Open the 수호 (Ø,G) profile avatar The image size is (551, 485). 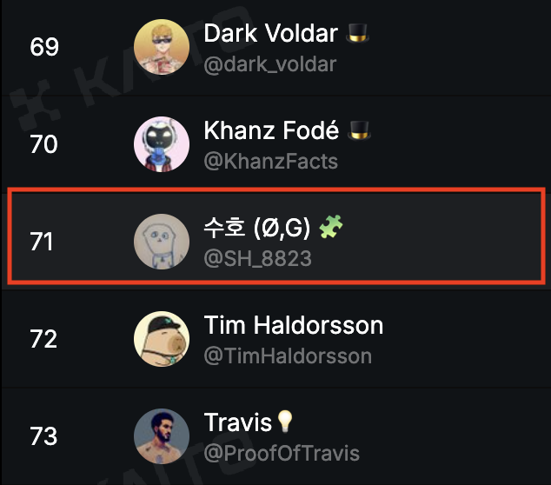tap(162, 242)
